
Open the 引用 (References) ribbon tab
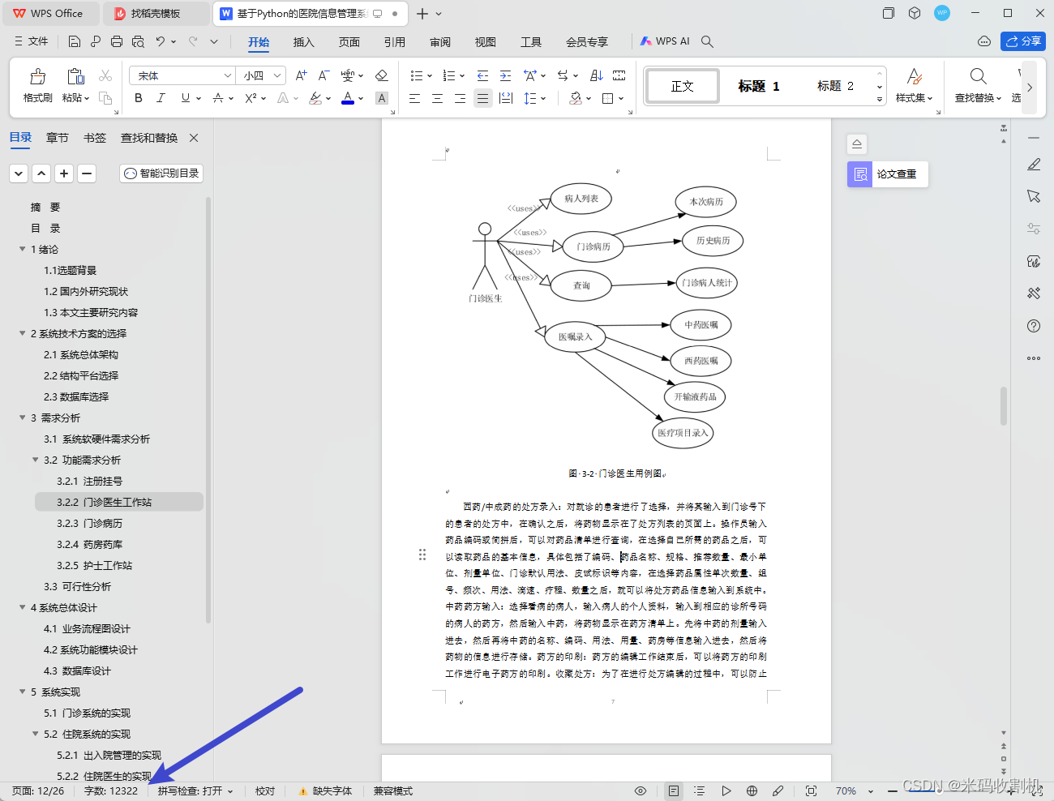394,42
